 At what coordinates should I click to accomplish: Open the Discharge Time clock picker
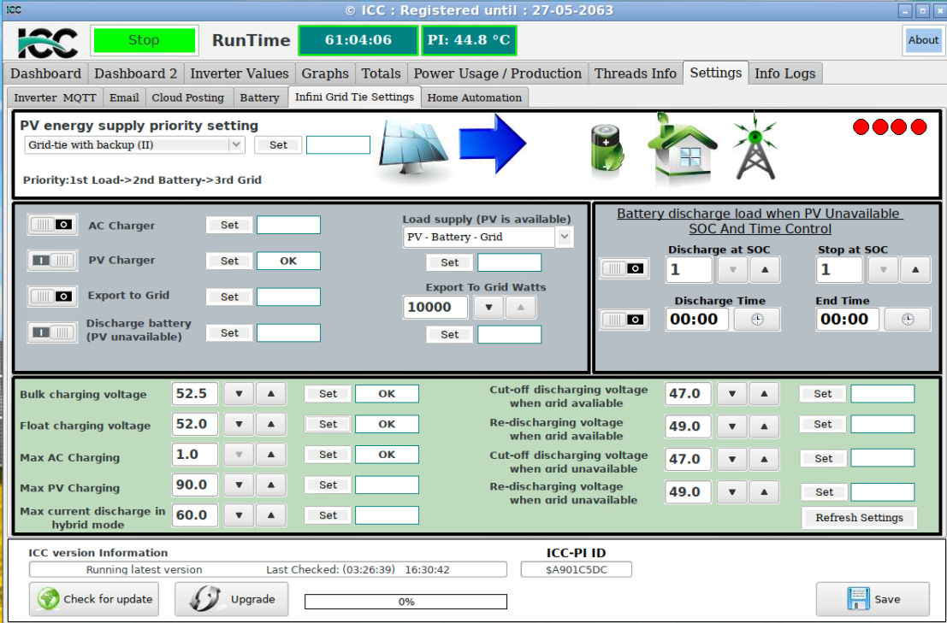[757, 320]
